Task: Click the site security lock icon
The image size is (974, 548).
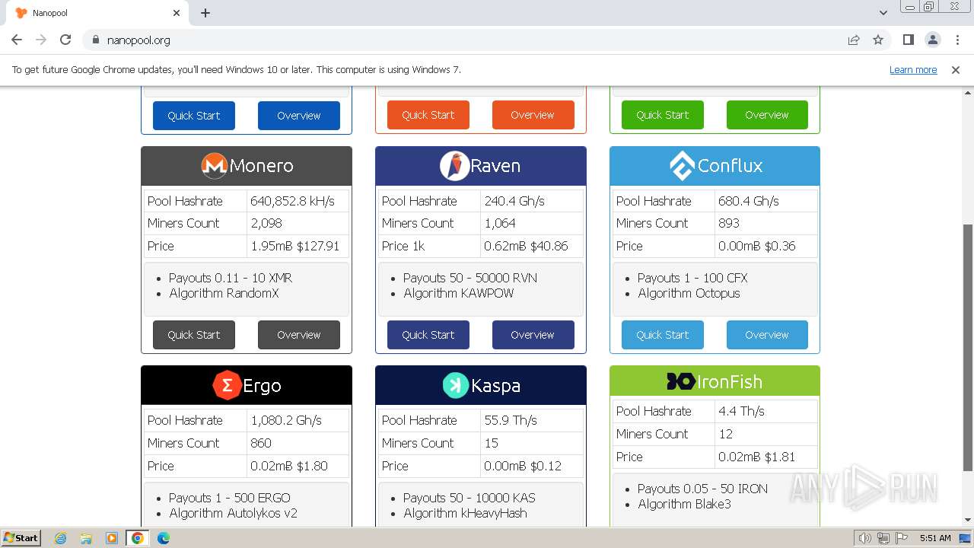Action: pyautogui.click(x=95, y=40)
